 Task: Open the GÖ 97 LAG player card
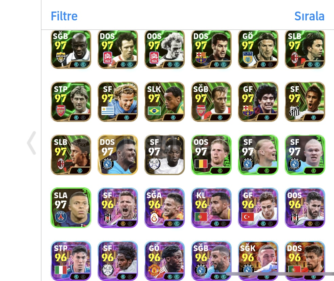point(258,50)
